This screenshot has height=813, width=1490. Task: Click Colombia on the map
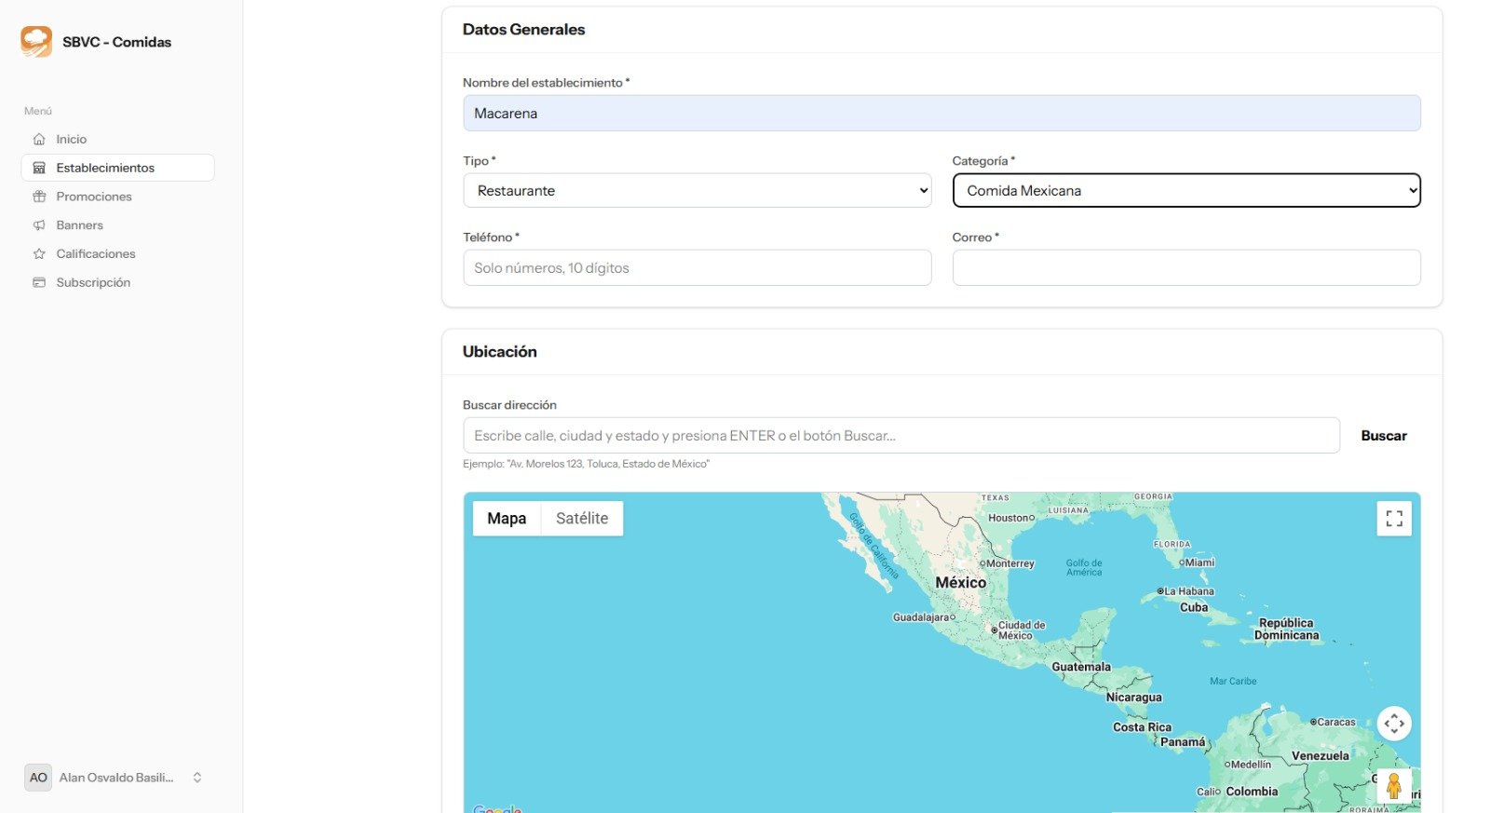pyautogui.click(x=1252, y=792)
